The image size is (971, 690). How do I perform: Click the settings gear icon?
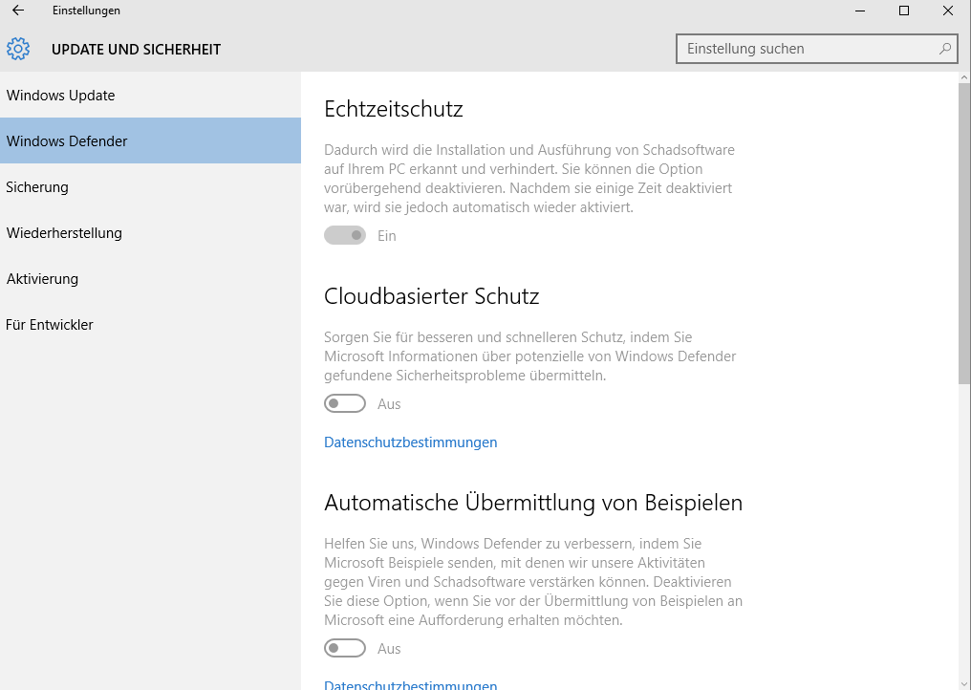[x=18, y=49]
